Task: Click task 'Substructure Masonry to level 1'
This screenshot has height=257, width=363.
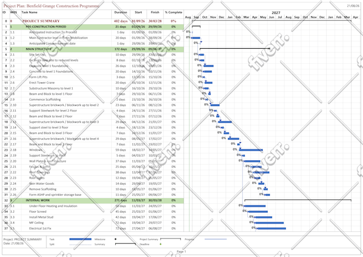Action: [x=51, y=88]
